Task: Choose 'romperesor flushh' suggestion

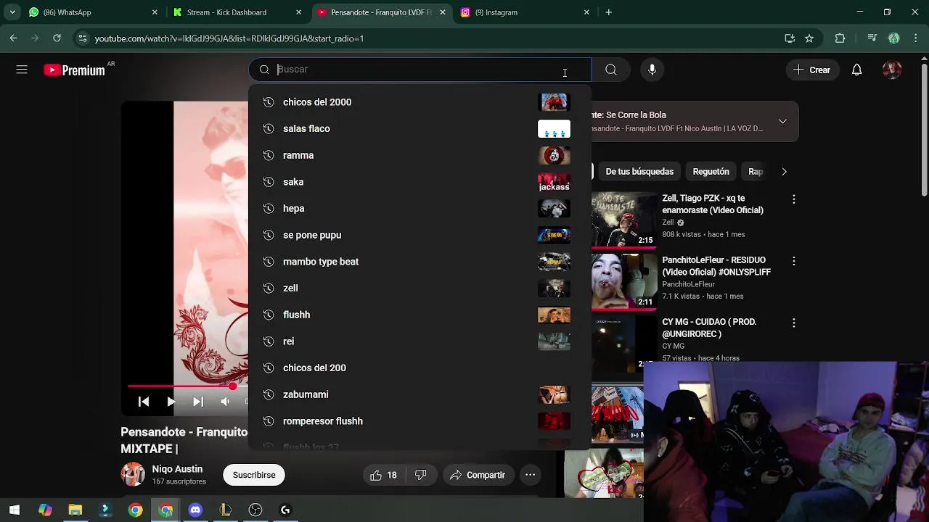Action: (x=420, y=421)
